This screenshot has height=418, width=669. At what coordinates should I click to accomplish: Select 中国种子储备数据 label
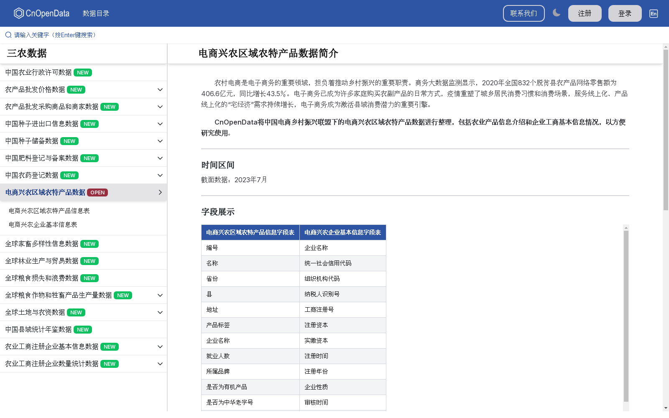pos(31,141)
